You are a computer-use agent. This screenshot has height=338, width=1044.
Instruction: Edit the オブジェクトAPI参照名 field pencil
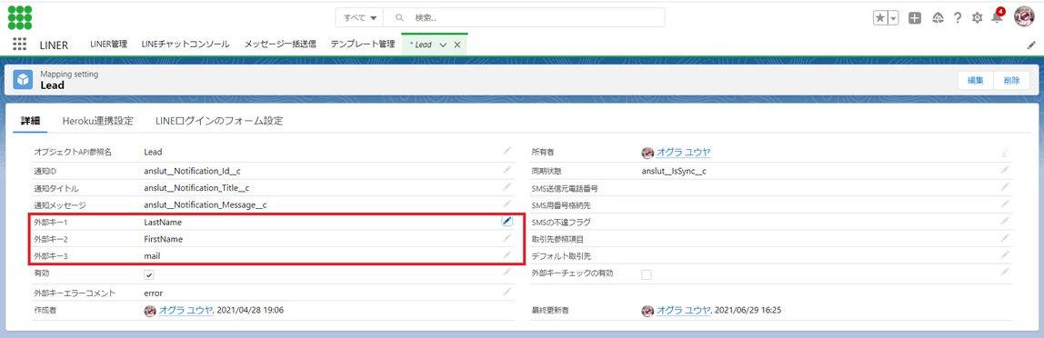pyautogui.click(x=507, y=151)
